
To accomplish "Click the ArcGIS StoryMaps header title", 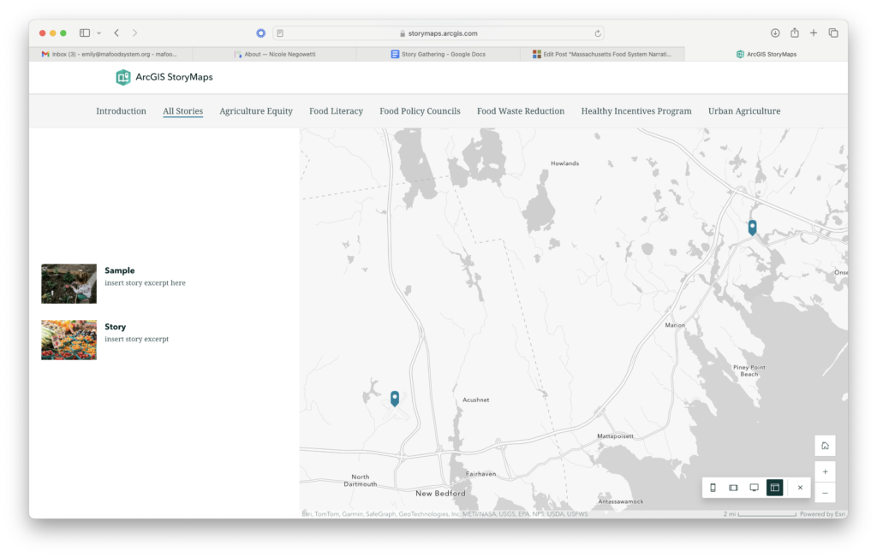I will (x=174, y=77).
